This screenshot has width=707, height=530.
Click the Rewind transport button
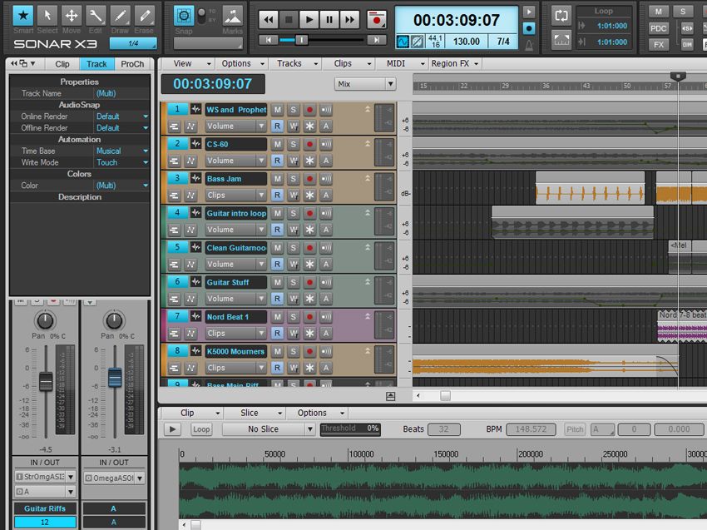[269, 19]
